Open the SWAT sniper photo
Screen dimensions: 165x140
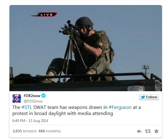pyautogui.click(x=86, y=48)
